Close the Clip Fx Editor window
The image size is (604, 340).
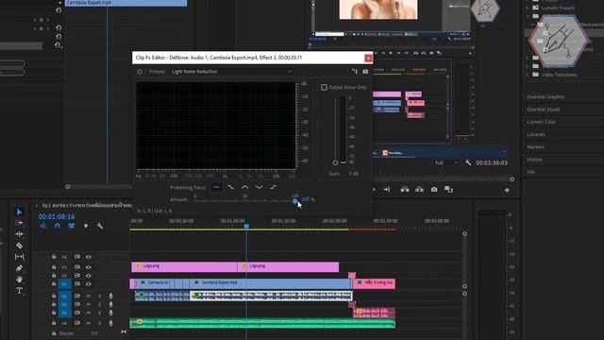[368, 58]
